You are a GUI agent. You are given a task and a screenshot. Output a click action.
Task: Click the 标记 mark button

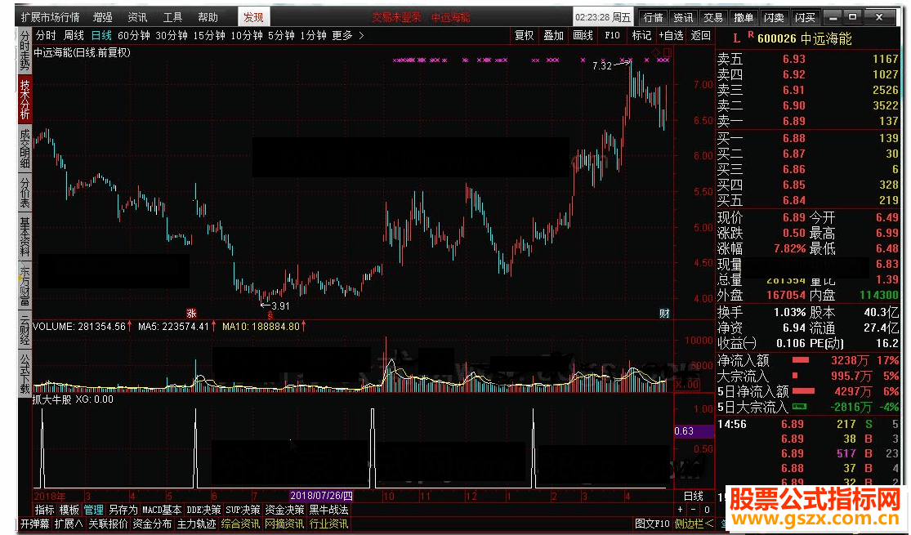pyautogui.click(x=641, y=35)
